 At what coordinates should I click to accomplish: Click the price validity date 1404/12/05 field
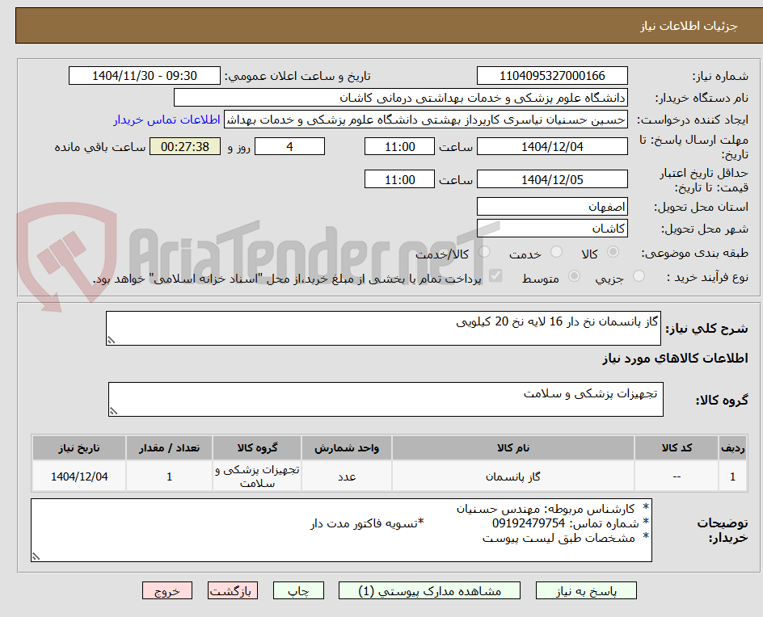(x=552, y=179)
